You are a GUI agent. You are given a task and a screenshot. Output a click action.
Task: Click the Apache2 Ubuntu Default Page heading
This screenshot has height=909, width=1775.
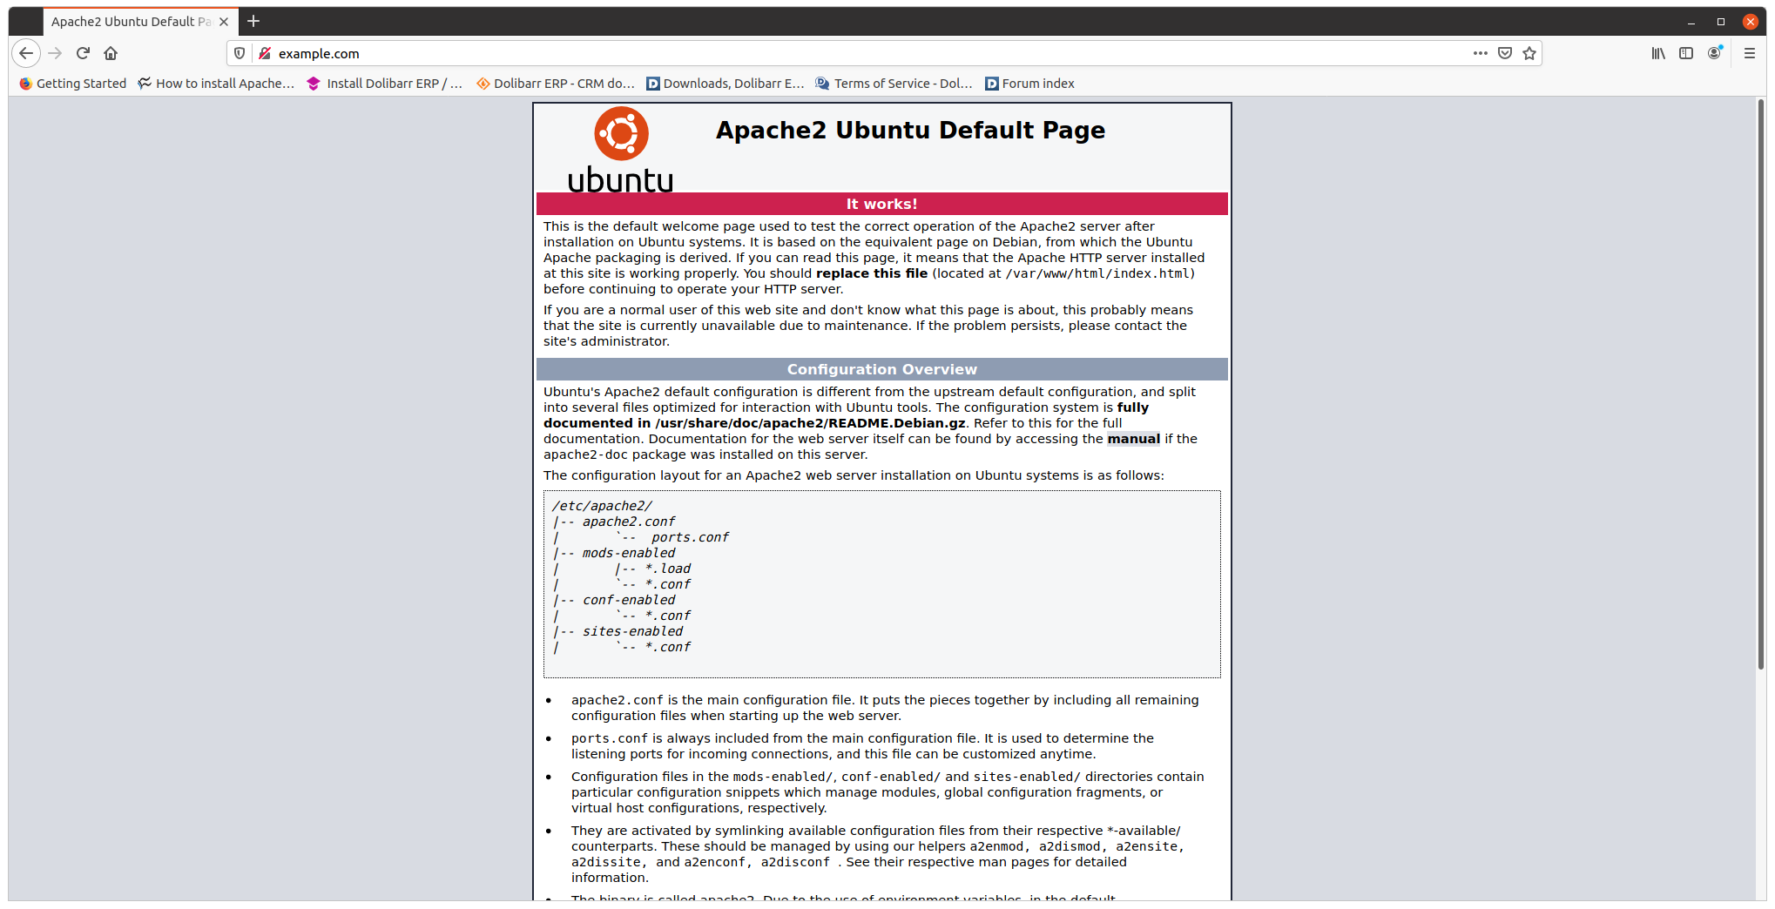[910, 130]
